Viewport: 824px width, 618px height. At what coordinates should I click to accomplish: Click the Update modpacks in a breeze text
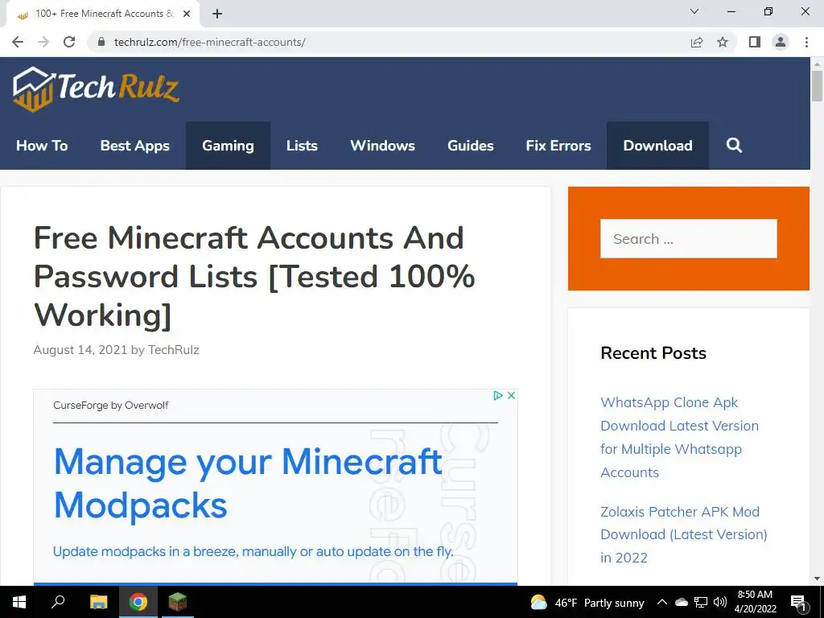coord(253,551)
